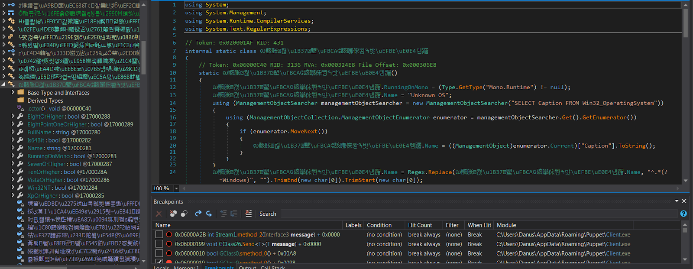The width and height of the screenshot is (693, 269).
Task: Click the Derived Types folder icon
Action: tap(20, 100)
